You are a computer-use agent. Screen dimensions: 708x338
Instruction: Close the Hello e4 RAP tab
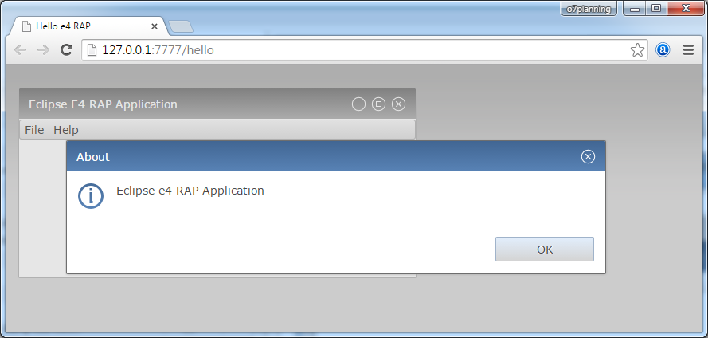point(154,26)
